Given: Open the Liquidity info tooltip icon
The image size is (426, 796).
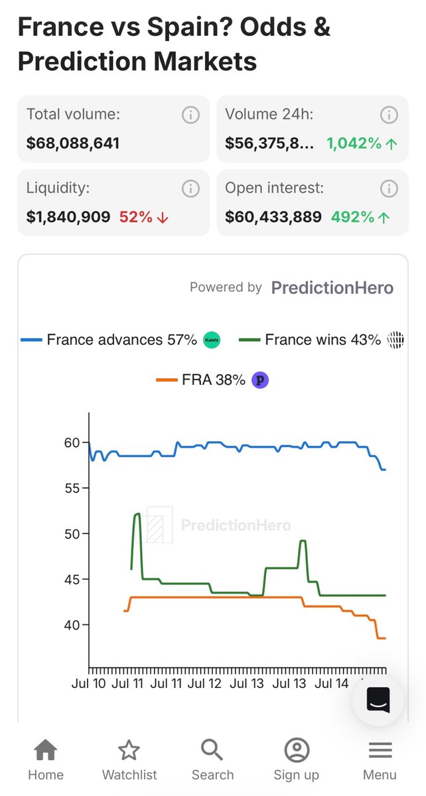Looking at the screenshot, I should click(190, 188).
